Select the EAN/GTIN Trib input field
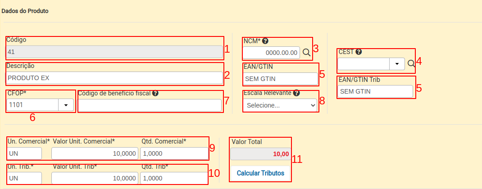 click(x=375, y=91)
